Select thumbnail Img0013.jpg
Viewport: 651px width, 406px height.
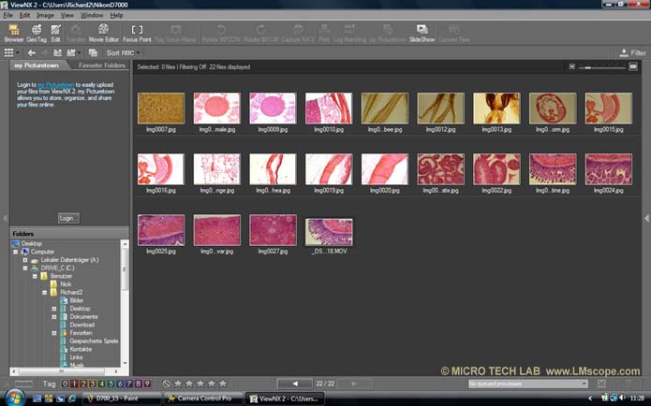[x=496, y=109]
